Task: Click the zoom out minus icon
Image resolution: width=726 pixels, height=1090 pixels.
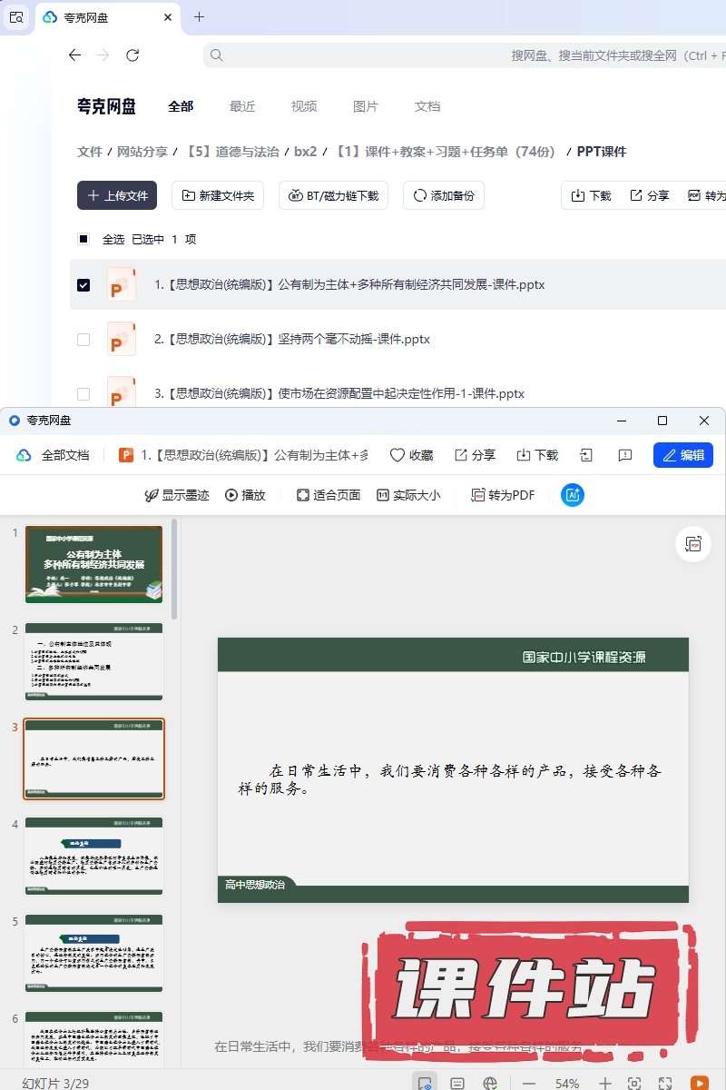Action: pos(529,1083)
